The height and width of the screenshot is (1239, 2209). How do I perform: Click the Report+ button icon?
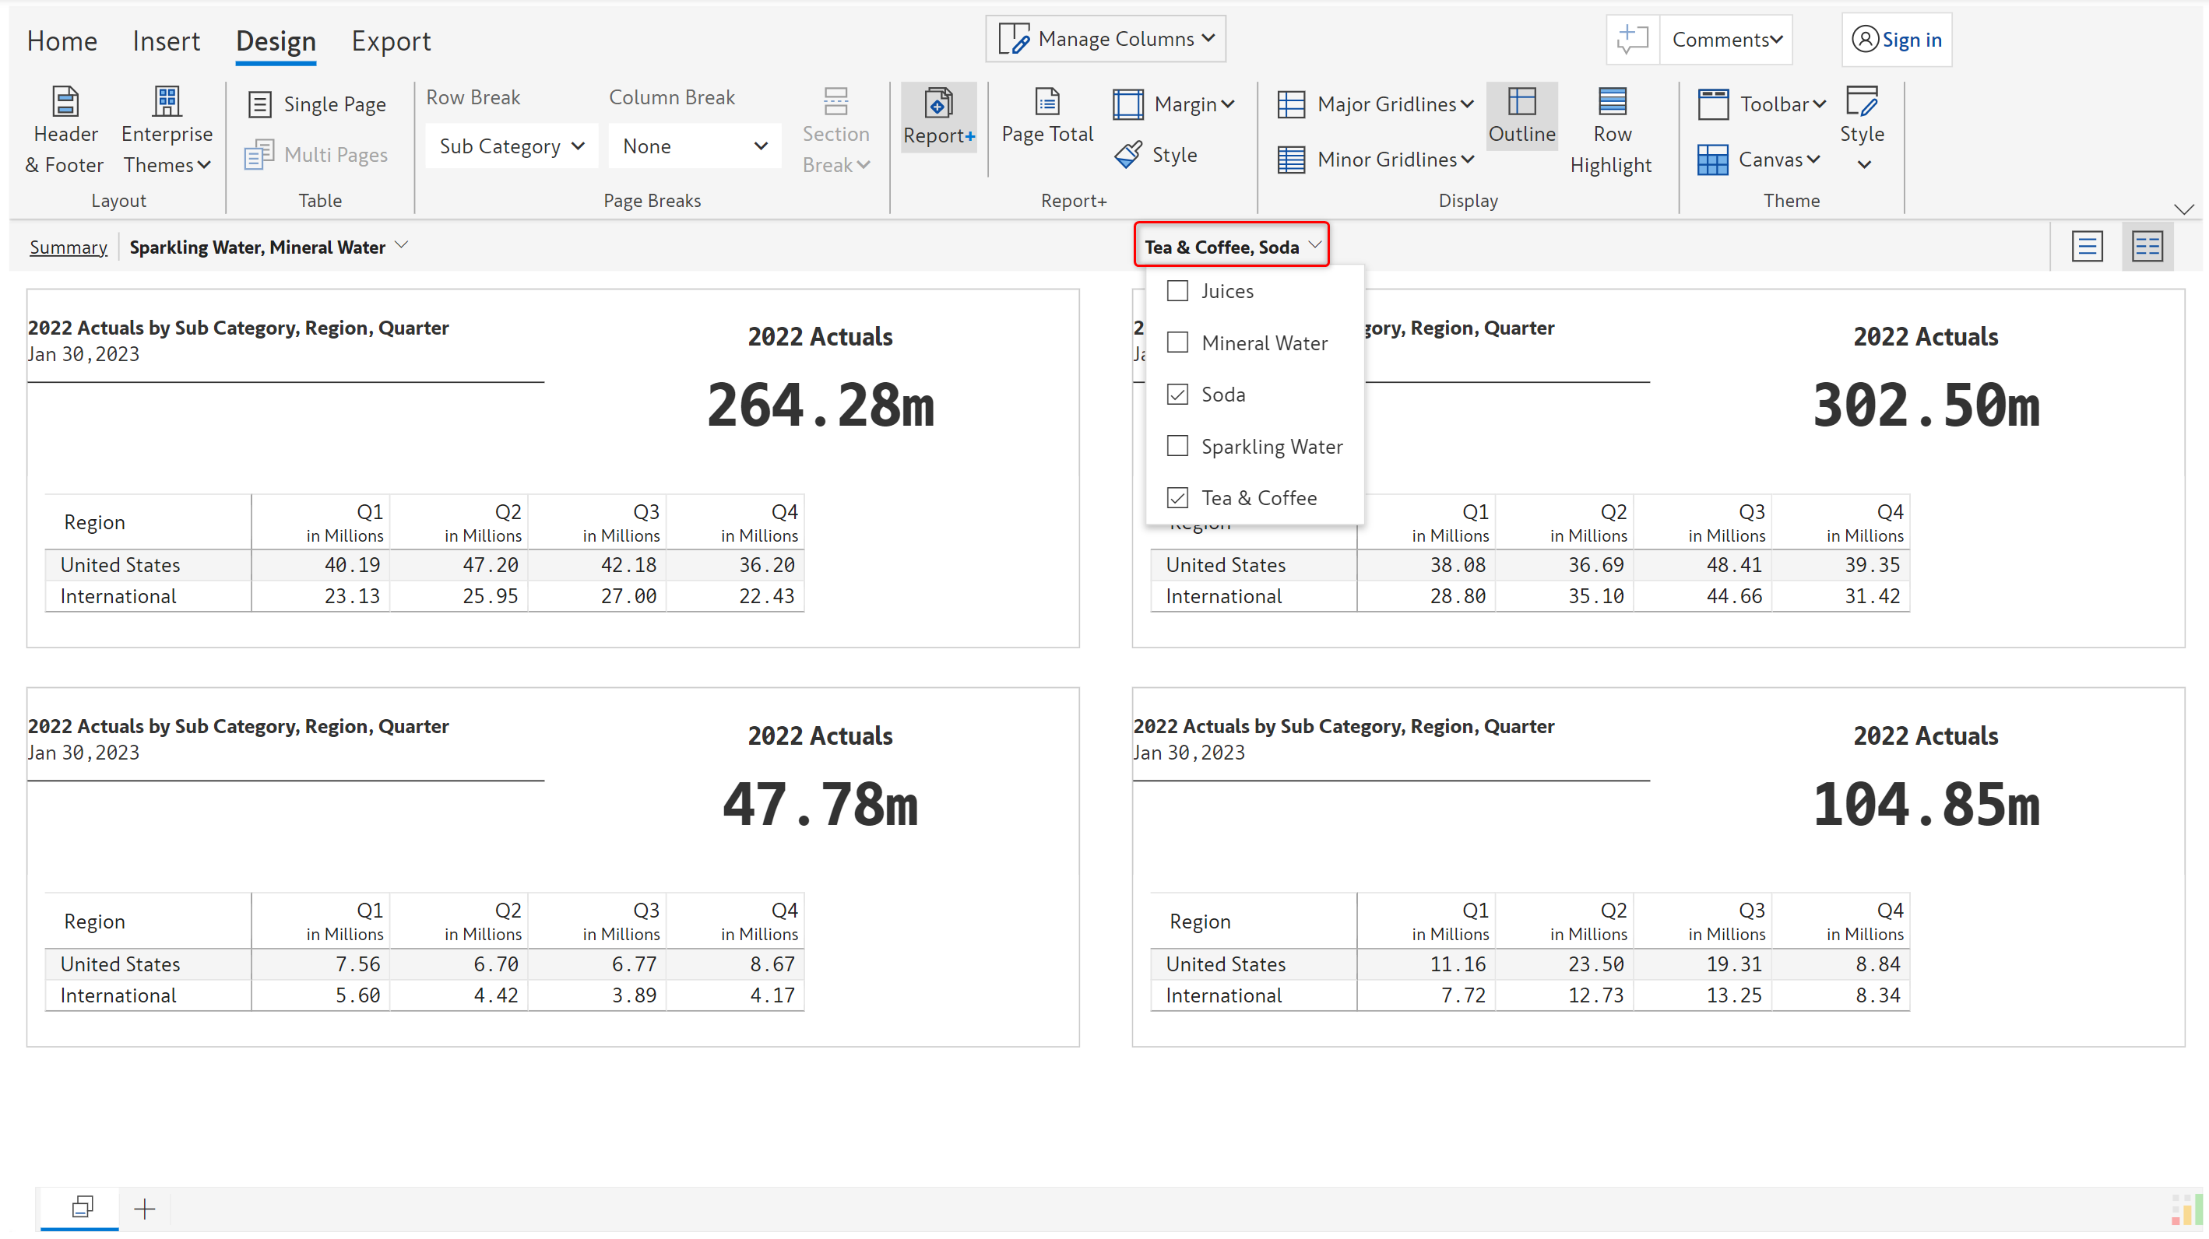click(938, 104)
